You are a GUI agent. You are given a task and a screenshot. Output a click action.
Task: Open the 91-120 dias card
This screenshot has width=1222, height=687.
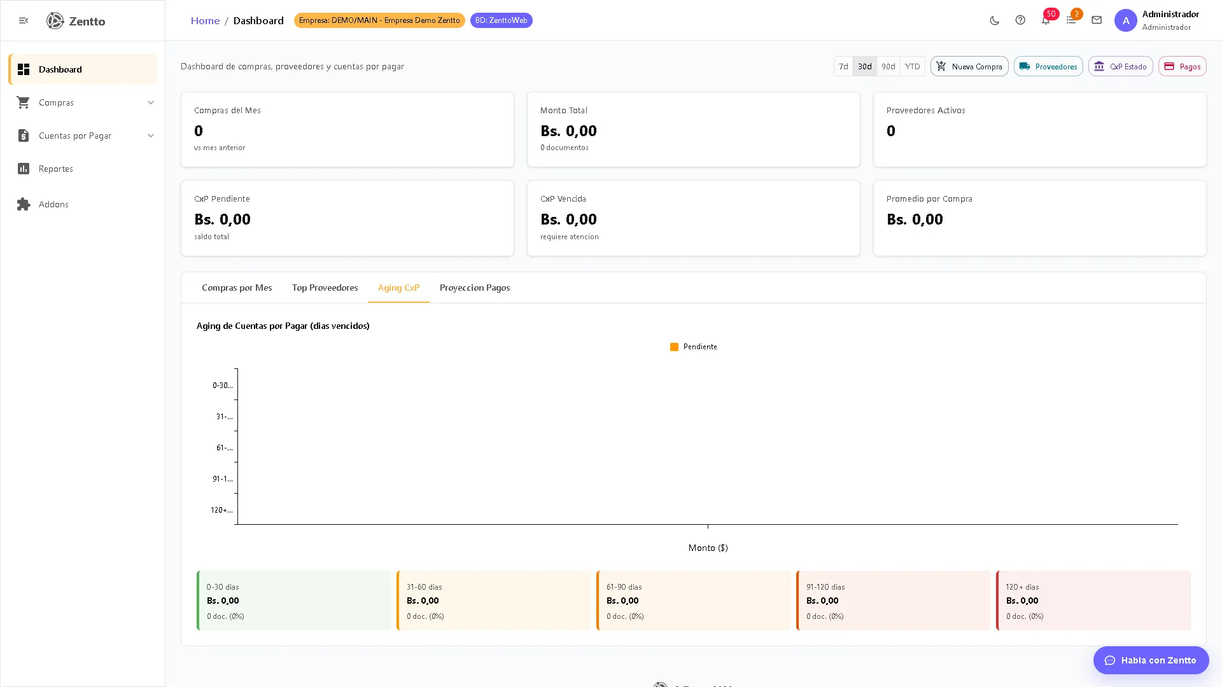pos(894,600)
